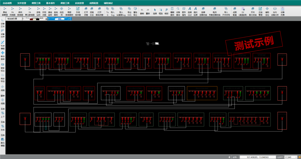
Task: Open the 设备列表 device list
Action: click(283, 11)
